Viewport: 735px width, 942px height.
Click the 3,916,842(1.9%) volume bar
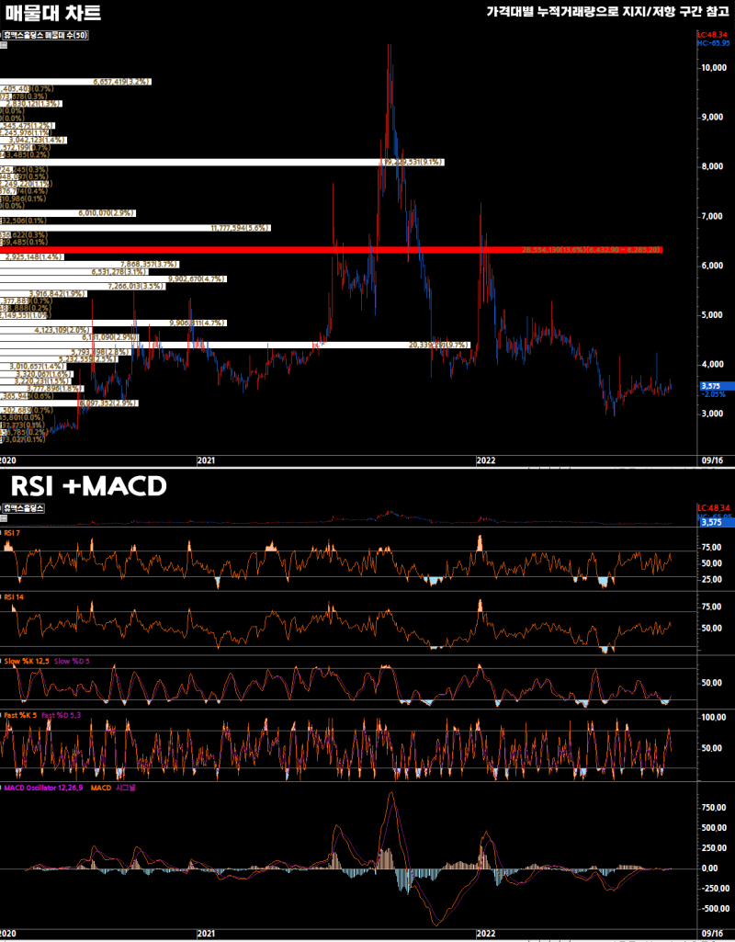point(44,294)
